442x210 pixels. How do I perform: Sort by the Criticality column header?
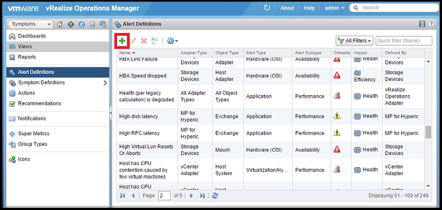coord(341,53)
